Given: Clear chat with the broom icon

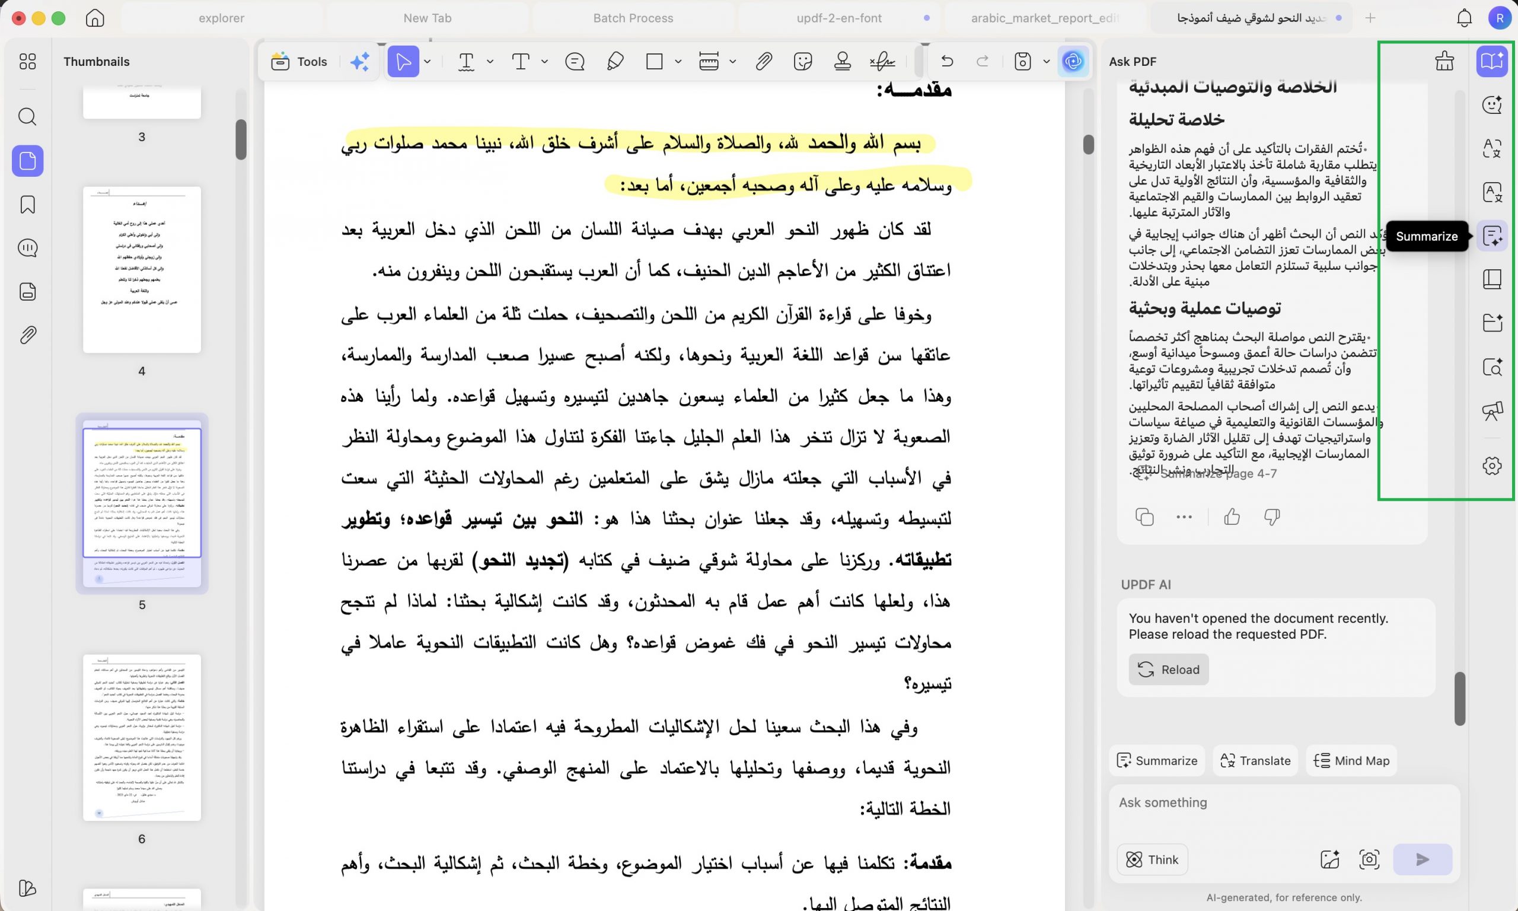Looking at the screenshot, I should tap(1444, 62).
